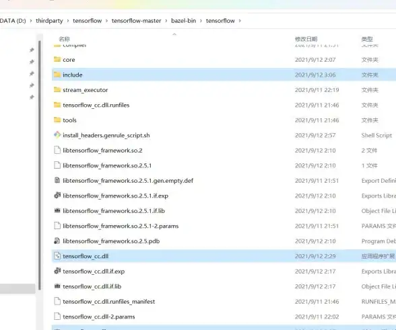Go to tensorflow-master in breadcrumb

[136, 21]
